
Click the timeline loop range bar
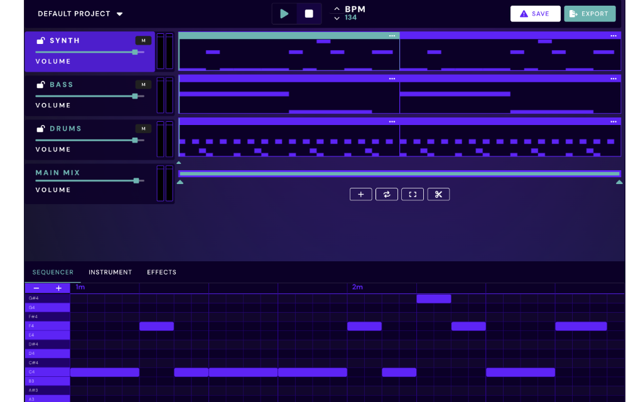400,174
